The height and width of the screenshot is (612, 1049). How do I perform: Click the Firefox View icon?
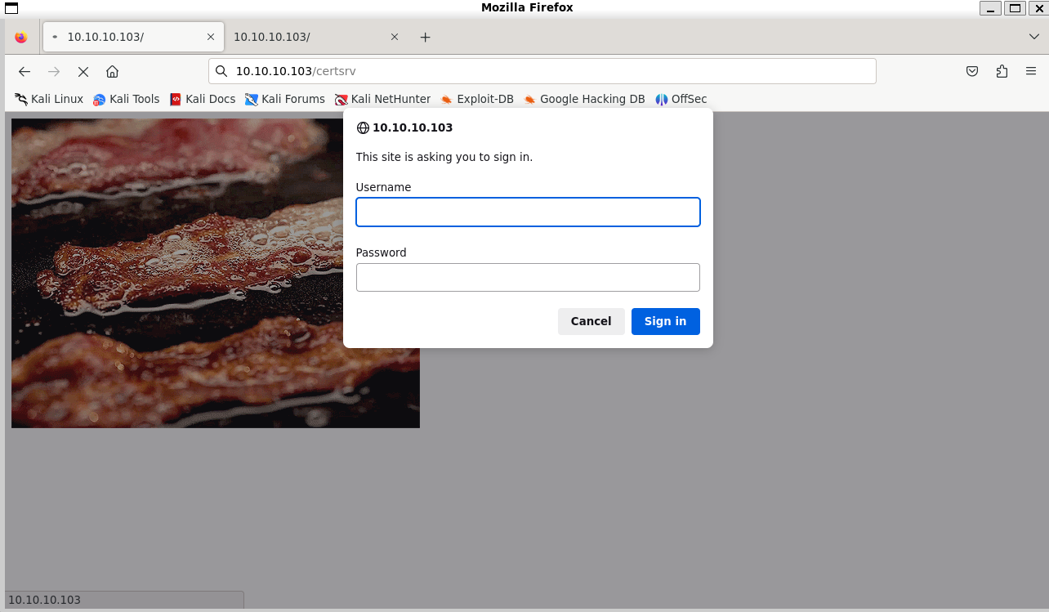point(21,37)
